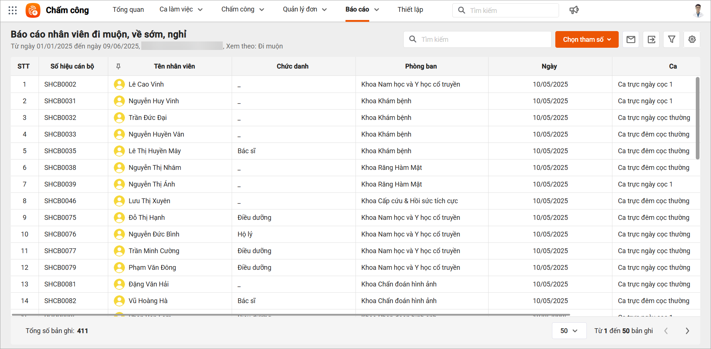The image size is (711, 349).
Task: Click the Chọn tham số button
Action: pos(586,39)
